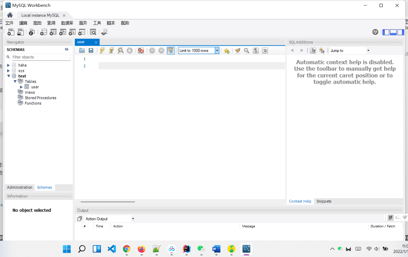The image size is (408, 257).
Task: Toggle bottom output panel visibility
Action: coord(393,32)
